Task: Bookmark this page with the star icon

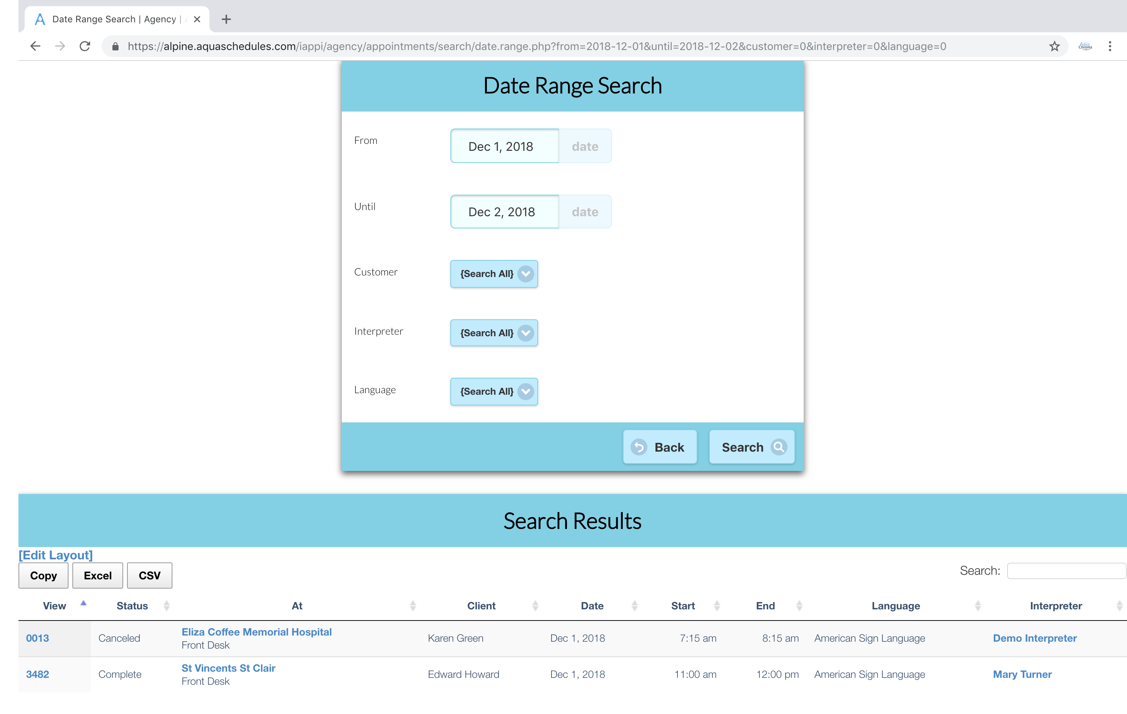Action: click(x=1054, y=46)
